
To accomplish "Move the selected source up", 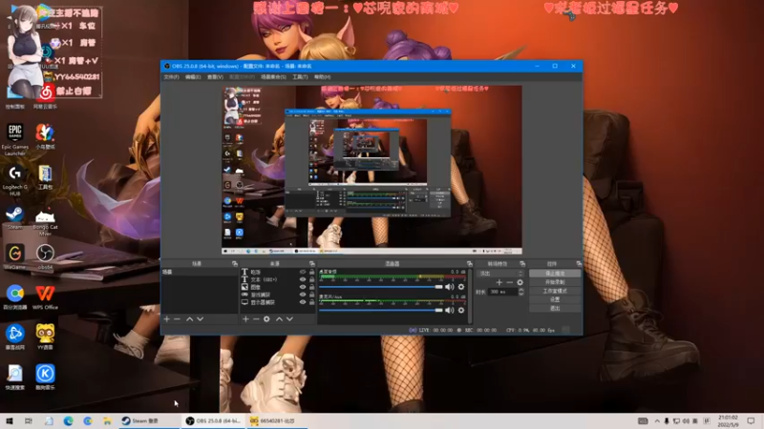I will coord(279,319).
